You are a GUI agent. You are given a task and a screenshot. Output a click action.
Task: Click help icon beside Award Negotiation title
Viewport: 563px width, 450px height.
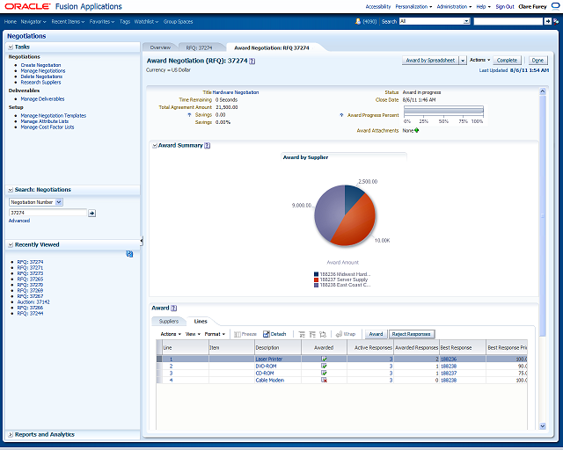point(252,61)
